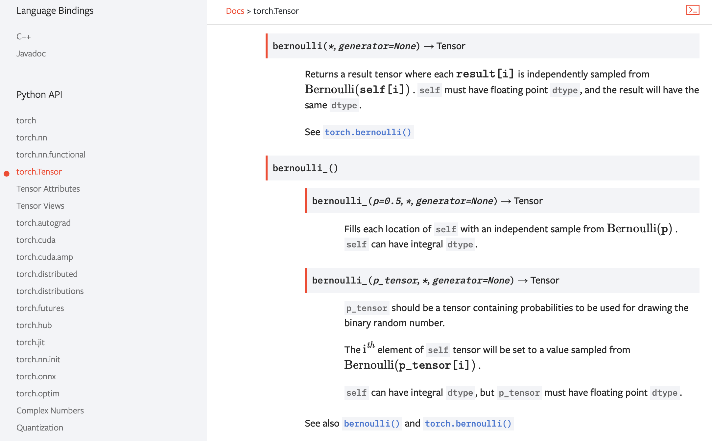Image resolution: width=712 pixels, height=441 pixels.
Task: Open the Javadoc documentation
Action: 31,53
